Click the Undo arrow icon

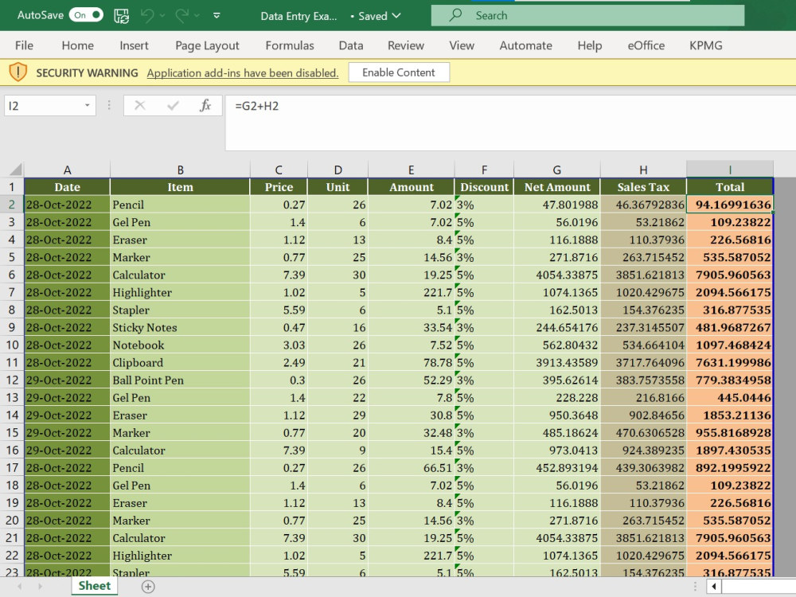[x=147, y=16]
